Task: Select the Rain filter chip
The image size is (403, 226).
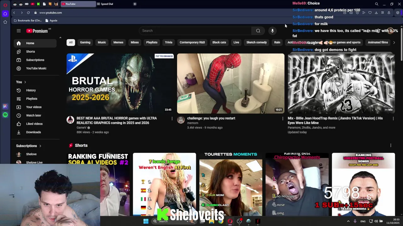Action: (277, 42)
